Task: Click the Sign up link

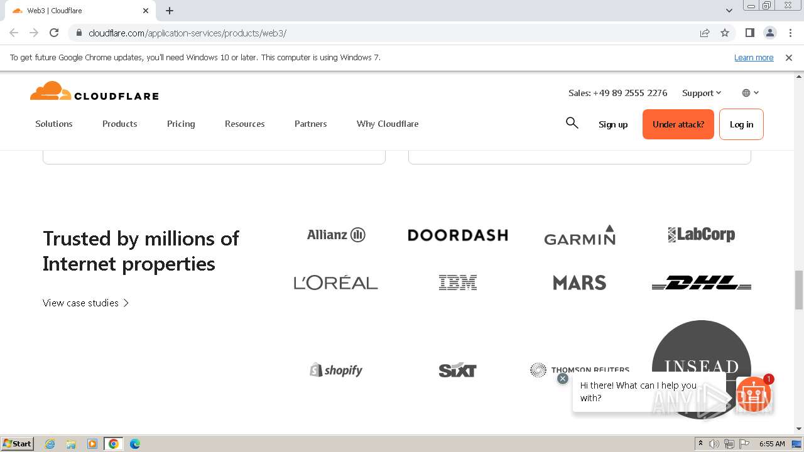Action: point(613,124)
